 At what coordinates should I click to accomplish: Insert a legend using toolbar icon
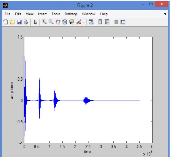pos(107,22)
